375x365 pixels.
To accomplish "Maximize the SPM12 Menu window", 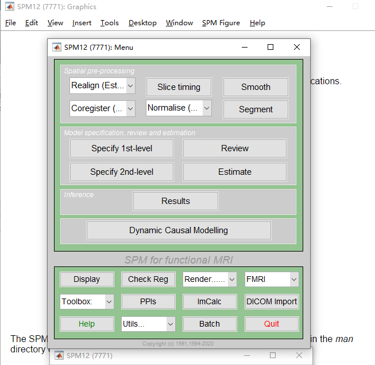I will pos(270,47).
